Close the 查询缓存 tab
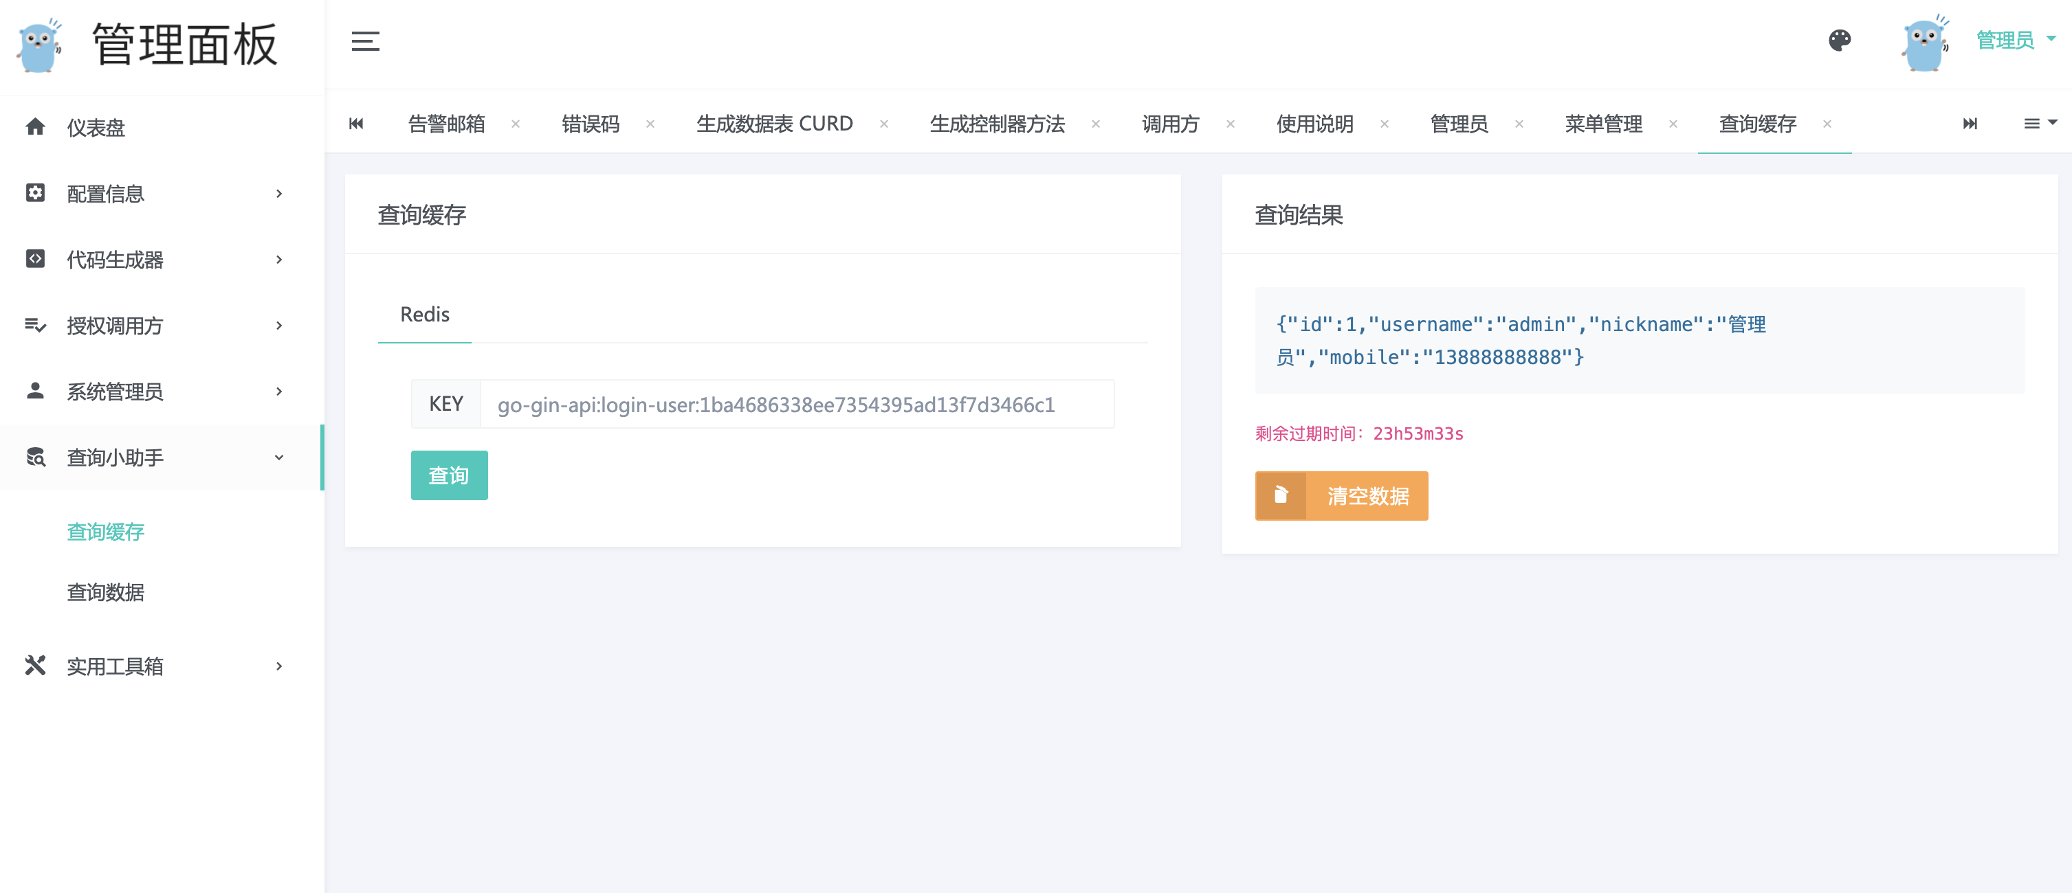This screenshot has width=2072, height=893. click(x=1827, y=124)
